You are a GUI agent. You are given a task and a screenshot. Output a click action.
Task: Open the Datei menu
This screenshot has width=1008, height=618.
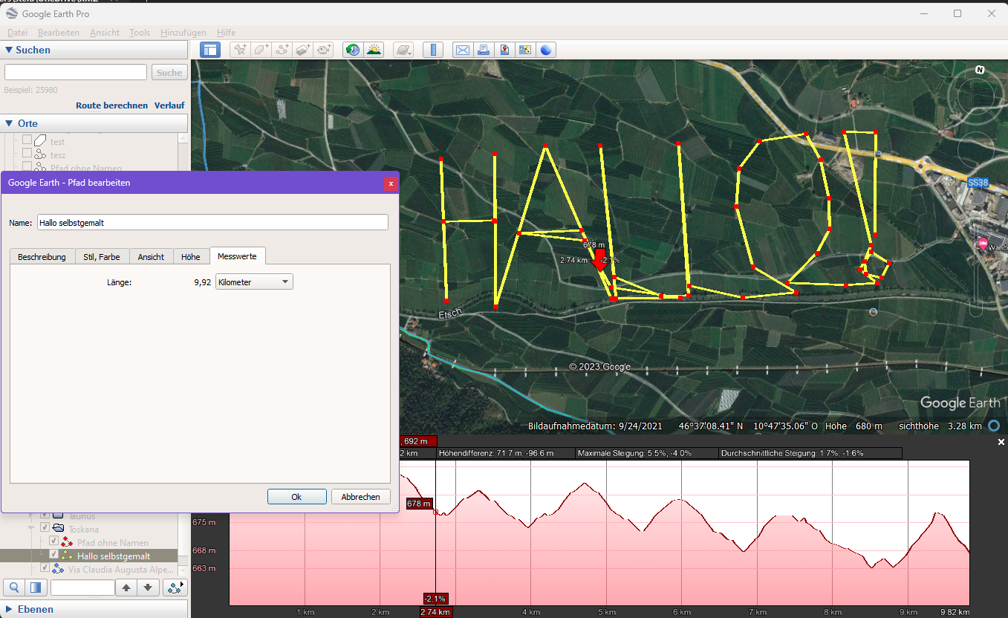click(x=17, y=33)
